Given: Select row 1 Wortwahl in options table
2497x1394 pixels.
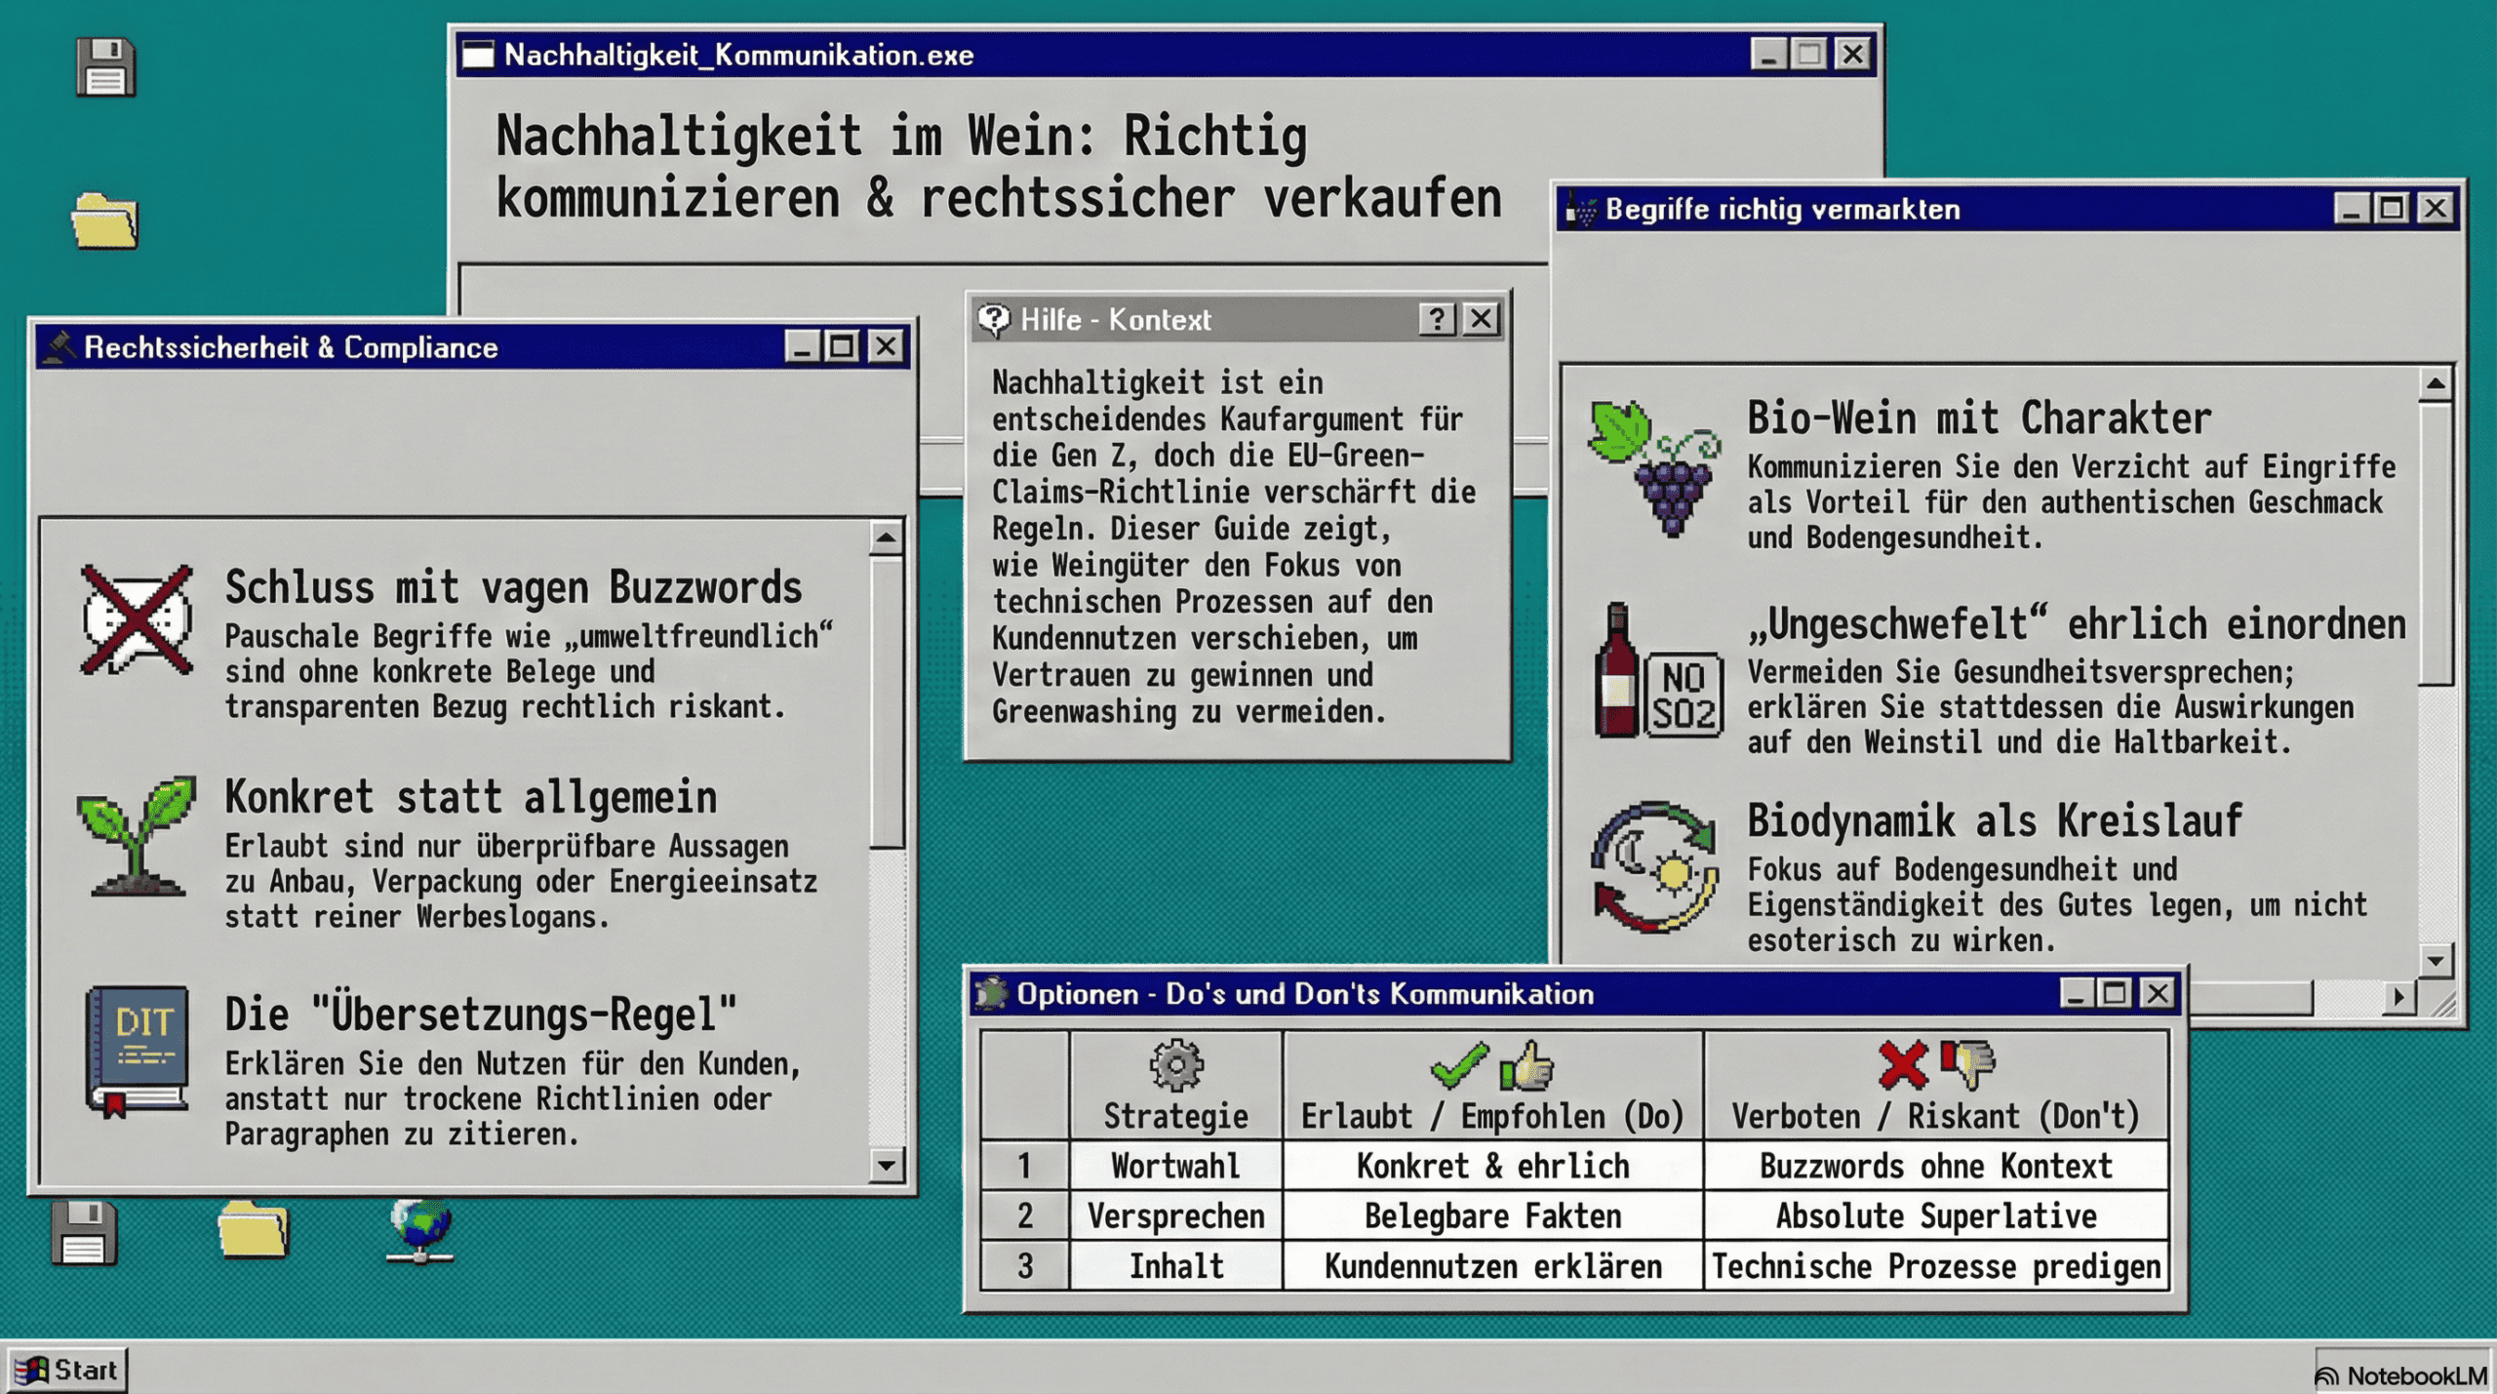Looking at the screenshot, I should [x=1175, y=1167].
